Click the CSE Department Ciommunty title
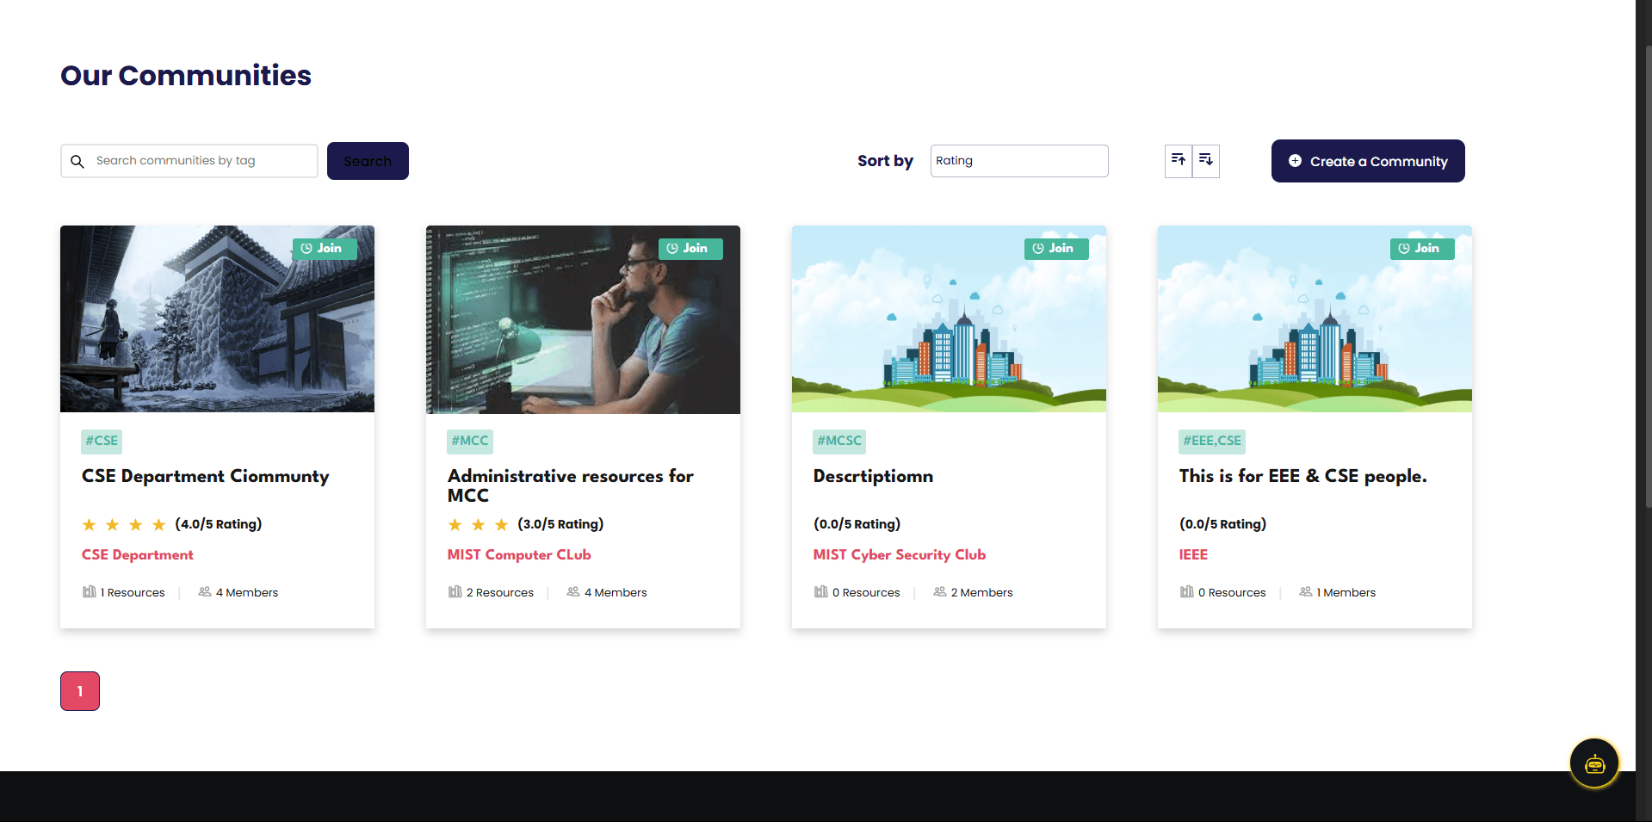The image size is (1652, 822). (205, 476)
